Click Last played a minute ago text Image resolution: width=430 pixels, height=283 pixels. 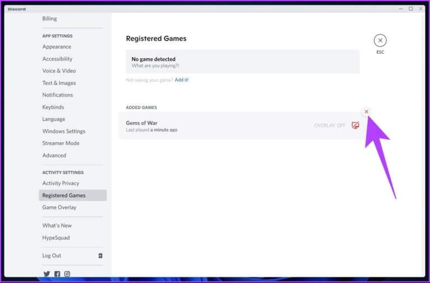click(152, 130)
